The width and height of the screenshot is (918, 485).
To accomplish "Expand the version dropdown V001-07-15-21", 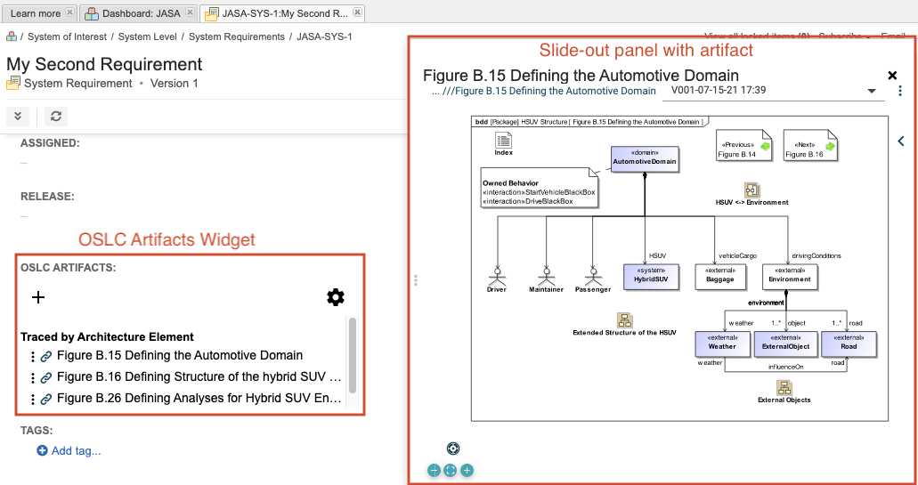I will tap(871, 91).
